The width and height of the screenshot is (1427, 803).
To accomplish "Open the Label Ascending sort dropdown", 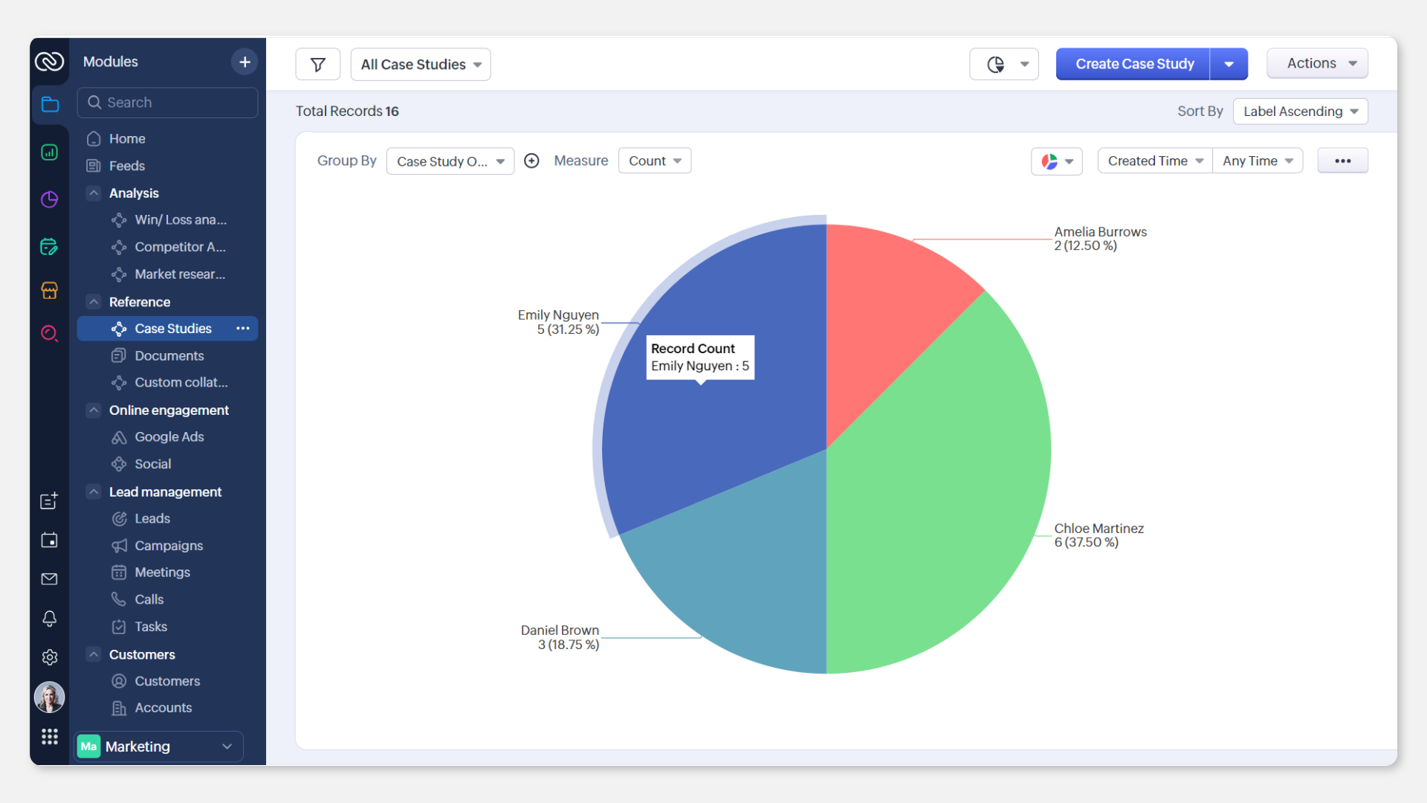I will pyautogui.click(x=1300, y=112).
